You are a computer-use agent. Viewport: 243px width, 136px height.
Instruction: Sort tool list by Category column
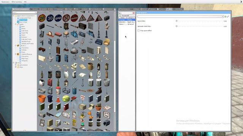(x=131, y=18)
